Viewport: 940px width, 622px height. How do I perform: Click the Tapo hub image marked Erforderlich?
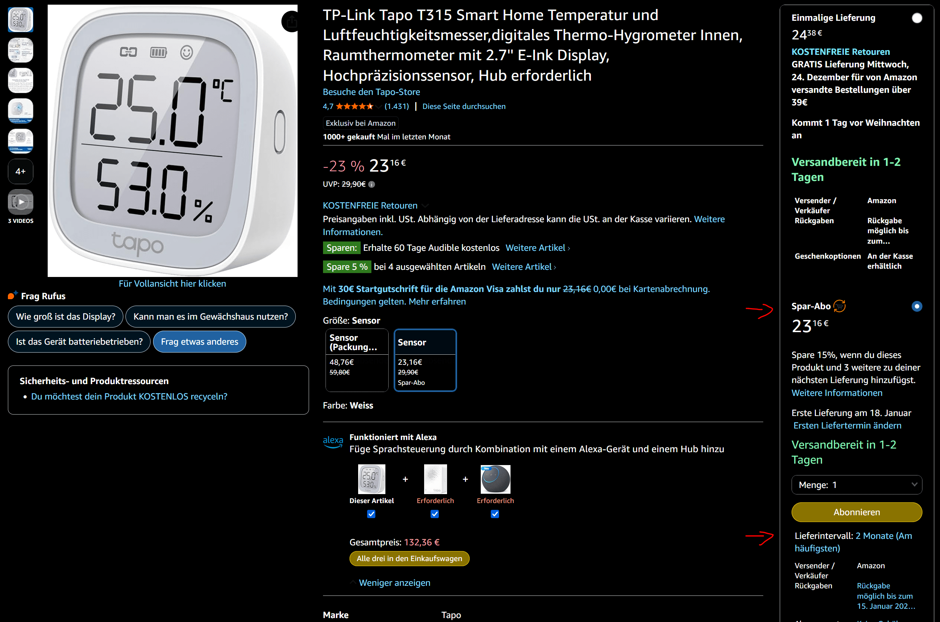(435, 479)
